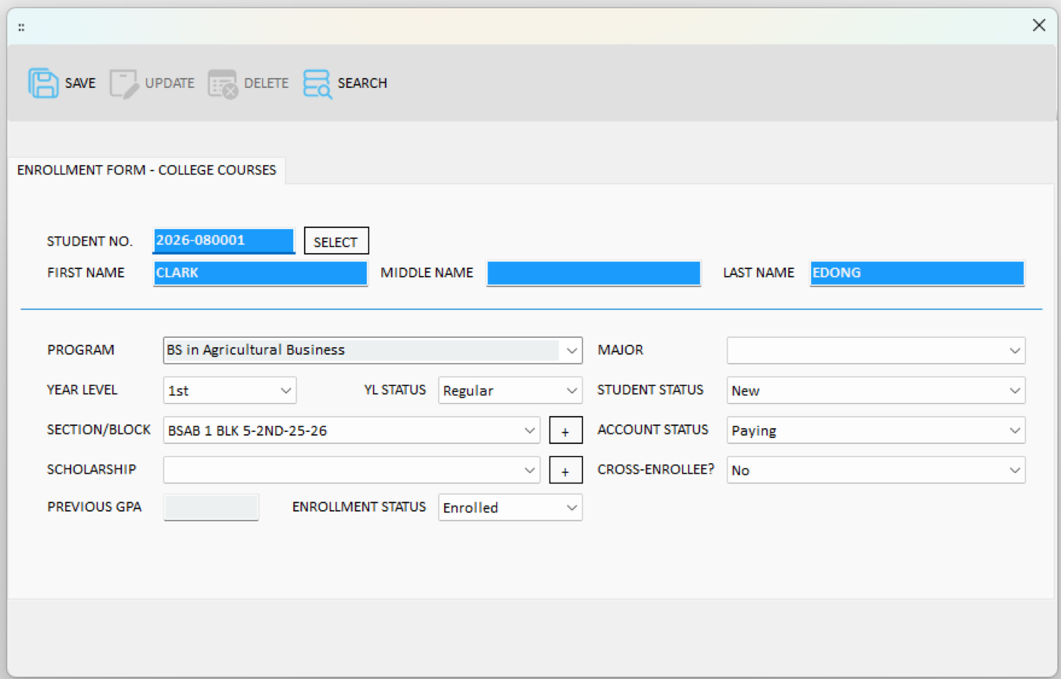The width and height of the screenshot is (1061, 679).
Task: Click the Middle Name field
Action: (x=593, y=273)
